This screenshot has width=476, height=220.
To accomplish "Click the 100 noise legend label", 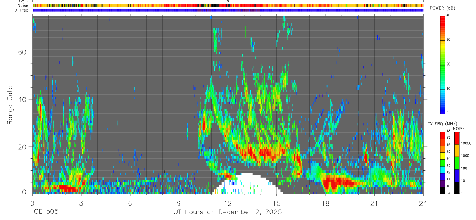I will (464, 168).
